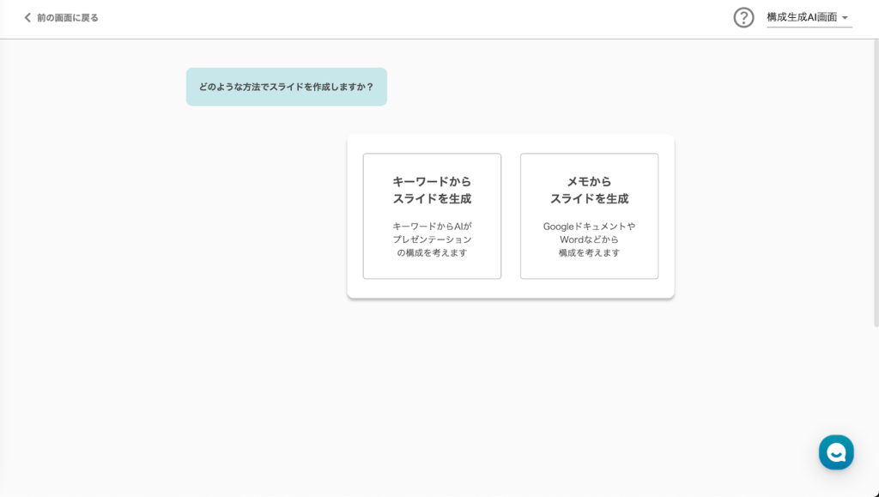Viewport: 879px width, 497px height.
Task: Click the プレゼンテーション text in keyword card
Action: (x=432, y=239)
